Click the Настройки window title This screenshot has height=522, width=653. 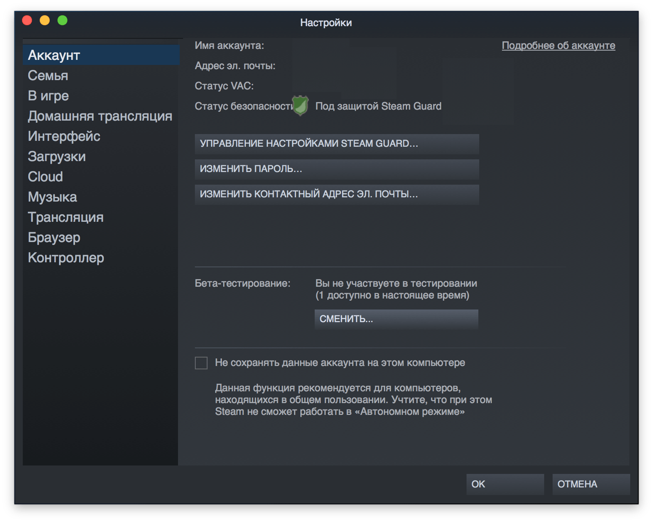point(326,23)
